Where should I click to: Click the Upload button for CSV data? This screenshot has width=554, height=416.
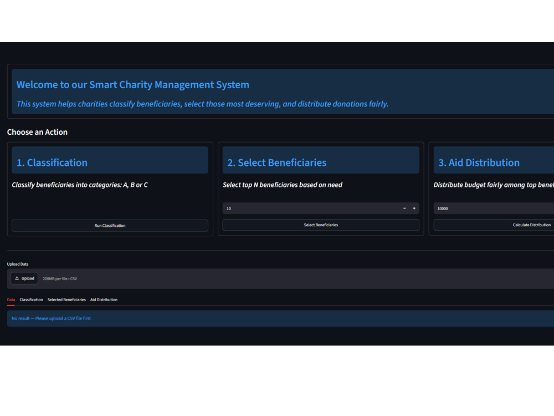[x=24, y=278]
